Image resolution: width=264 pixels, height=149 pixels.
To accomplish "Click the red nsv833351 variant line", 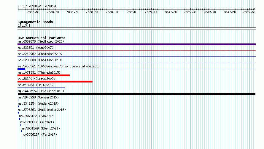I will (x=136, y=50).
